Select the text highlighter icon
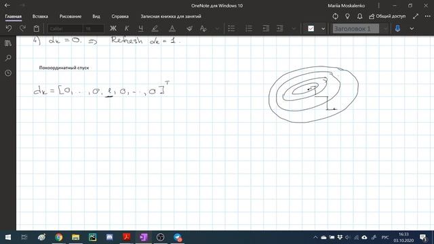The width and height of the screenshot is (434, 244). (x=155, y=28)
